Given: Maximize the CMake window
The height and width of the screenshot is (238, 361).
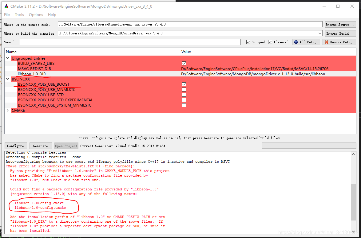Looking at the screenshot, I should point(338,6).
